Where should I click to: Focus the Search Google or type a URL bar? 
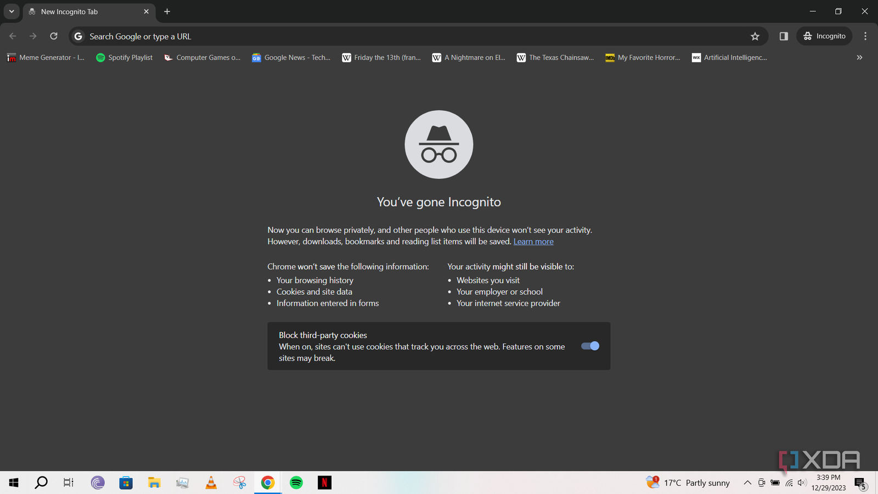coord(417,36)
